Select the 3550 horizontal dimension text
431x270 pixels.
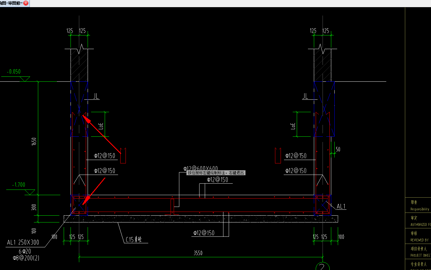tap(198, 253)
